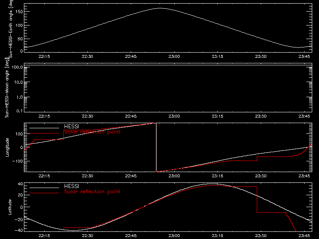Click -100 y-axis value on Longitude plot

(18, 161)
